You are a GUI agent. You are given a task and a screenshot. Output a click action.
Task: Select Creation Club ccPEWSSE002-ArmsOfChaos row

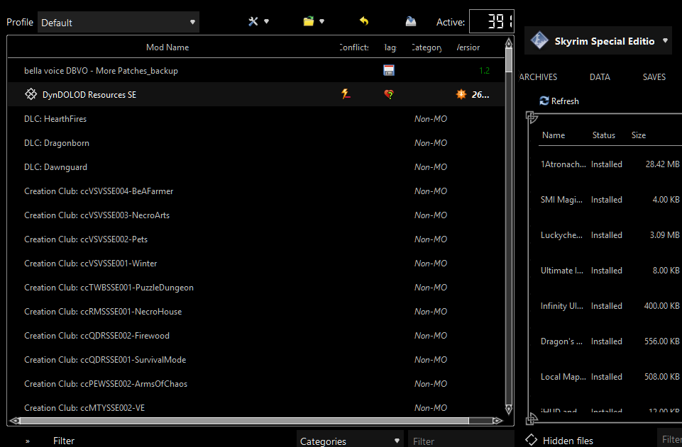pos(256,384)
